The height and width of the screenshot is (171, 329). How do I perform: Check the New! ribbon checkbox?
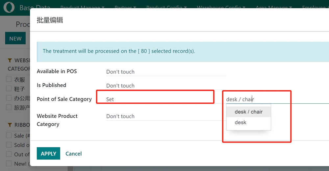9,163
